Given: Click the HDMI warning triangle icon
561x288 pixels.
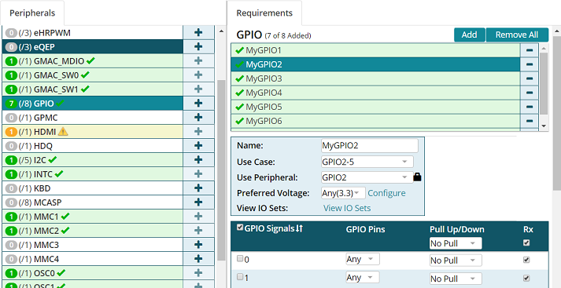Looking at the screenshot, I should [x=63, y=132].
